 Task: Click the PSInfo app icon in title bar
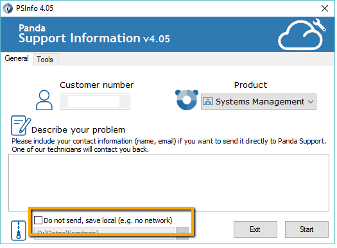pyautogui.click(x=8, y=8)
